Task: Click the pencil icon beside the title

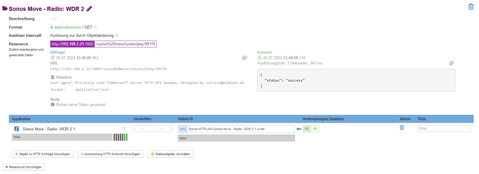Action: click(89, 9)
